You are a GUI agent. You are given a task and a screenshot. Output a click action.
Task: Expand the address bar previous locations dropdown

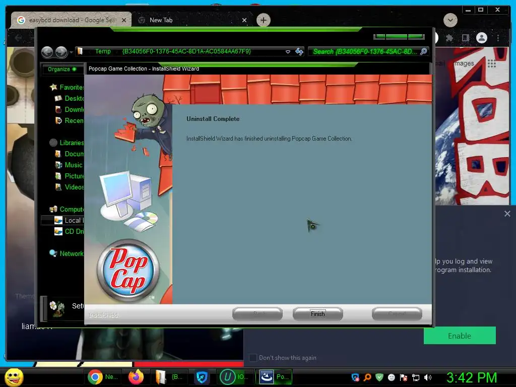point(288,52)
